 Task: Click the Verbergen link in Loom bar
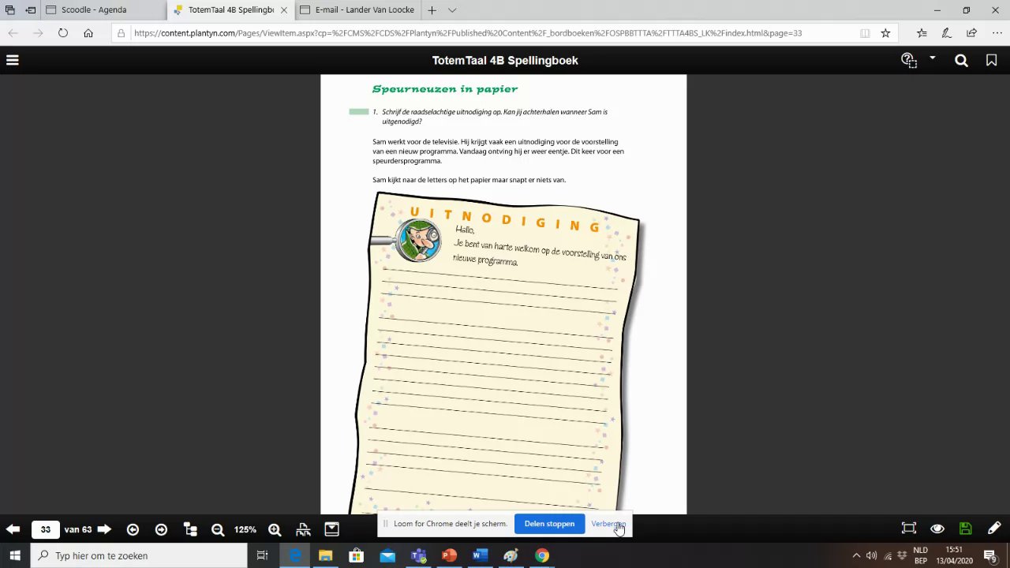pos(608,524)
